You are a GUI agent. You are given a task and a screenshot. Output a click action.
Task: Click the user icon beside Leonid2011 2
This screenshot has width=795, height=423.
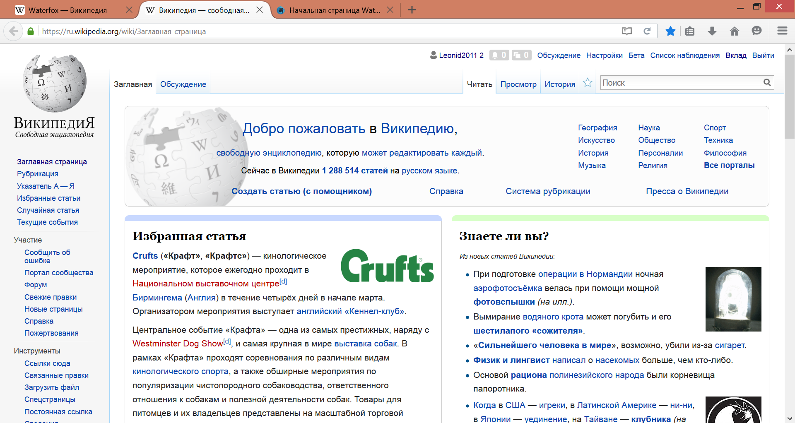point(434,55)
